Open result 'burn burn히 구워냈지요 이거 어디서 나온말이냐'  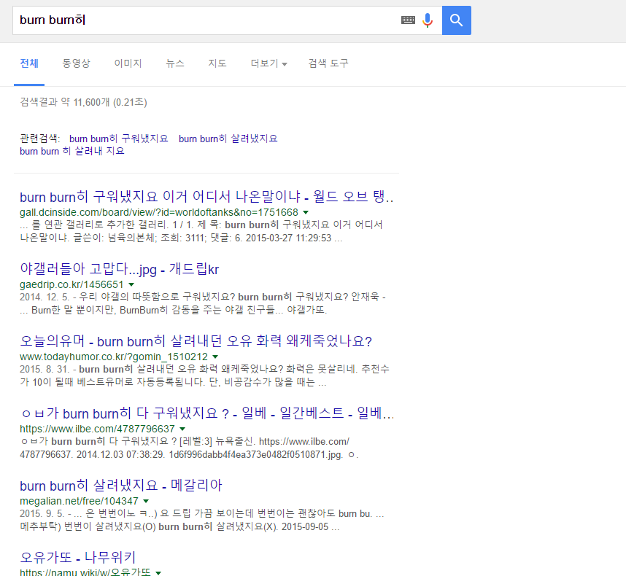[206, 197]
